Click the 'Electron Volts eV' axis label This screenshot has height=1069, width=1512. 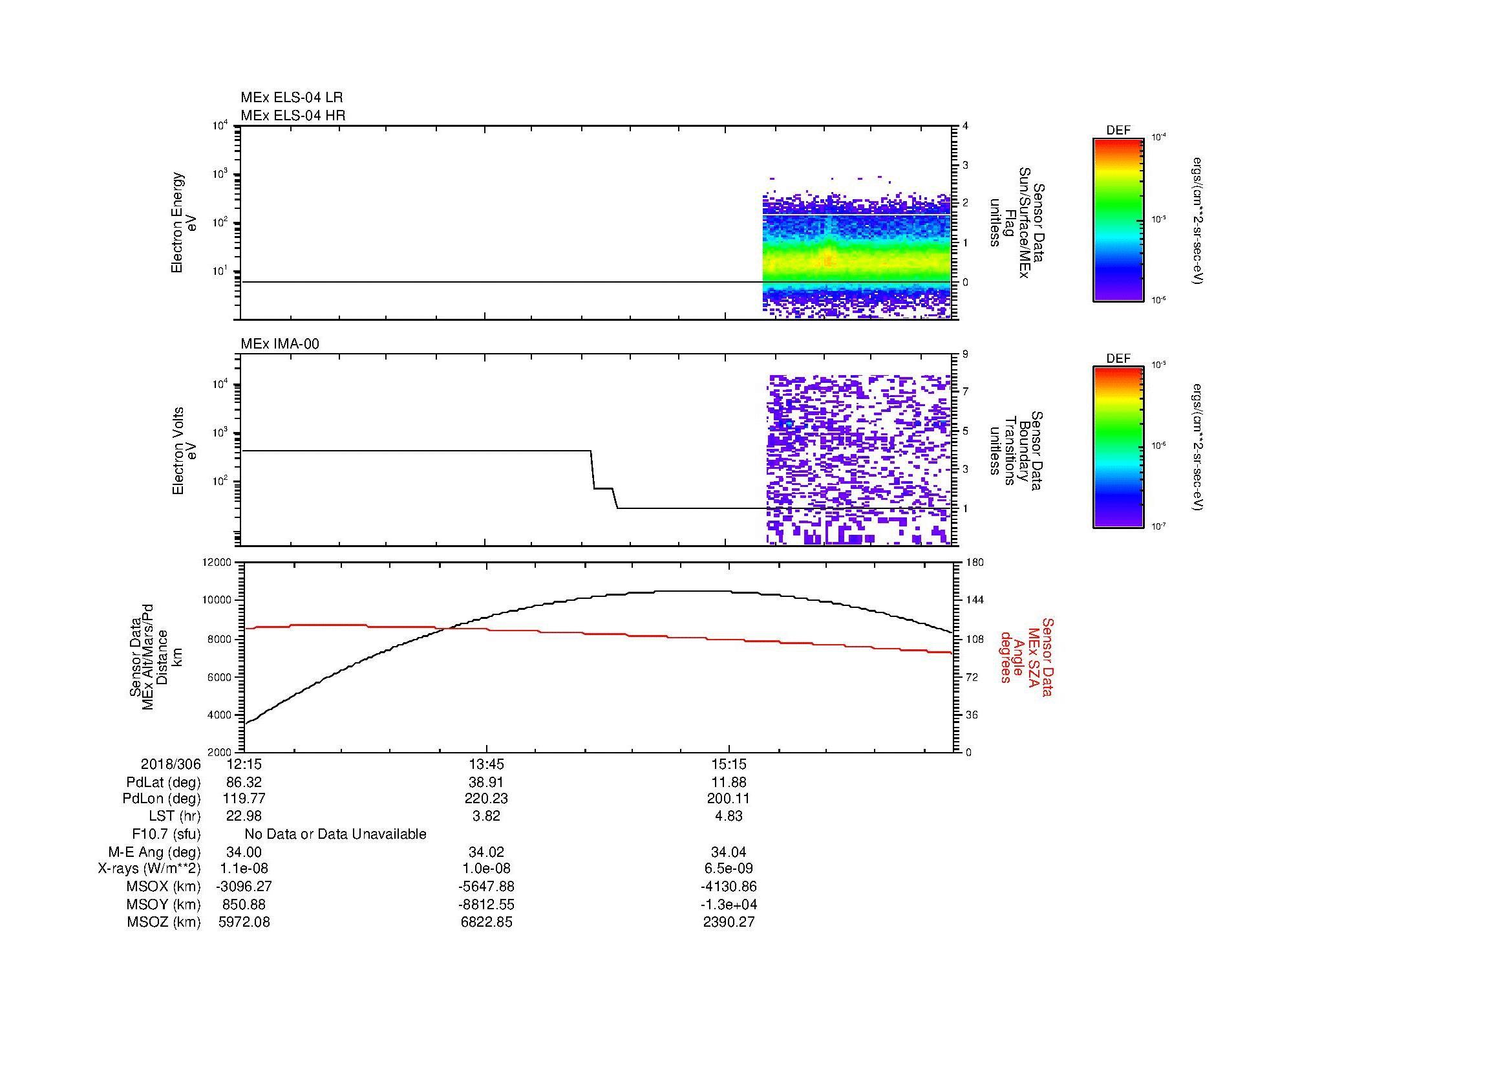(184, 451)
